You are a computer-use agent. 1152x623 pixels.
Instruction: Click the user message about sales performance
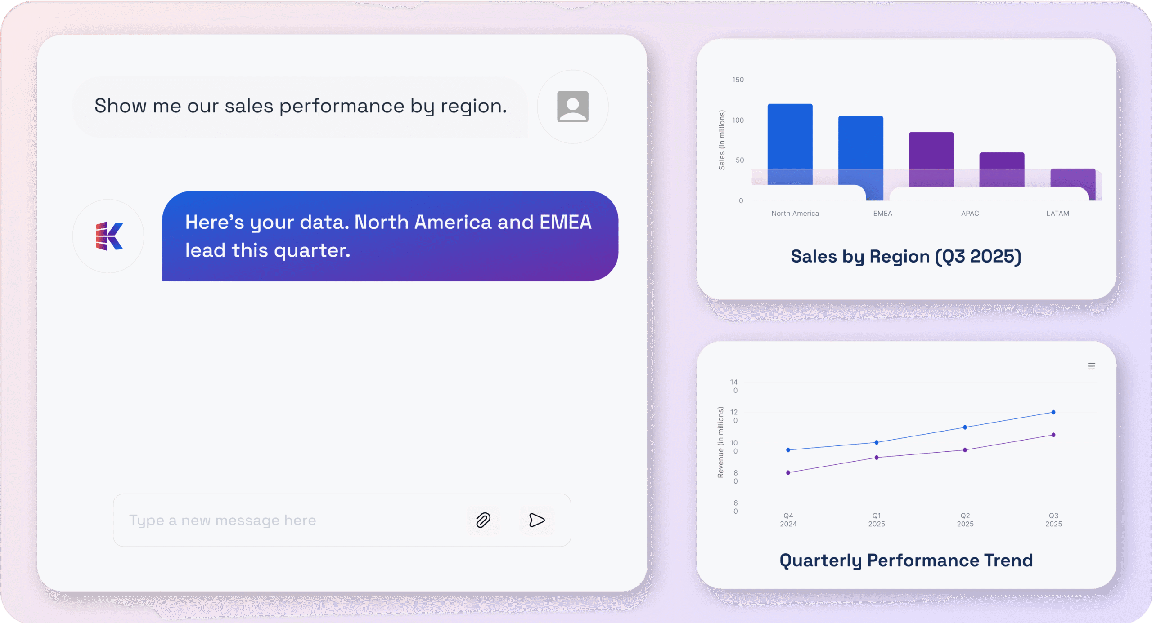pos(301,107)
